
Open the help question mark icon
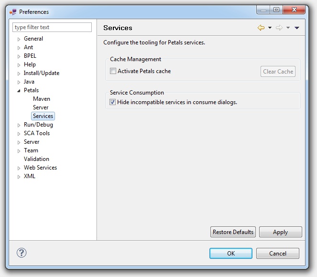[x=22, y=253]
